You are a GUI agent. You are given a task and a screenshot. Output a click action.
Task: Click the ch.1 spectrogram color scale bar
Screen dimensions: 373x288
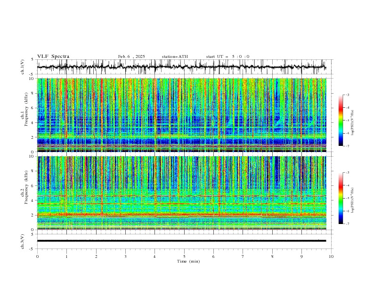coord(341,120)
